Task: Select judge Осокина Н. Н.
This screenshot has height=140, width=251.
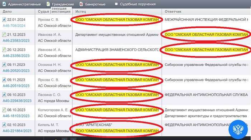Action: [49, 65]
